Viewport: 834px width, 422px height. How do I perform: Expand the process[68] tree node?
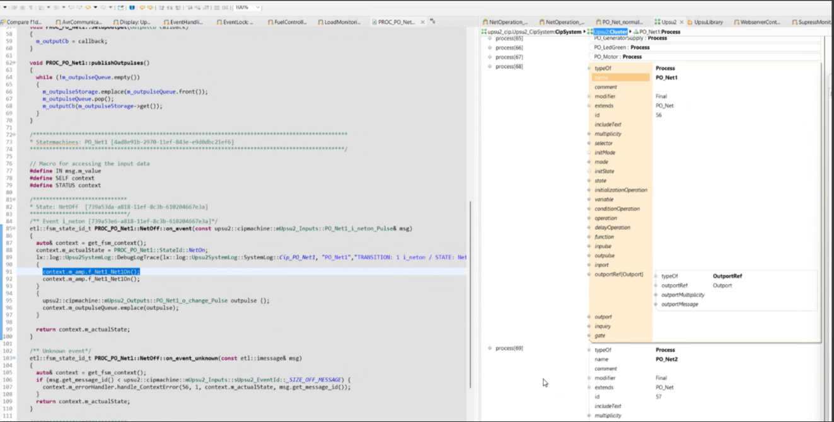[x=490, y=66]
